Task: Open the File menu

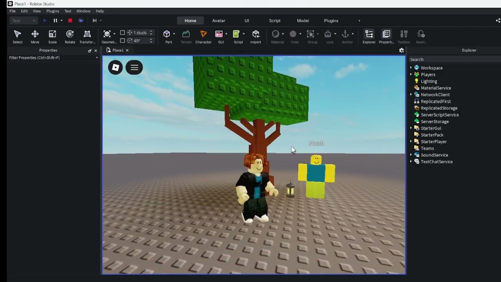Action: coord(13,11)
